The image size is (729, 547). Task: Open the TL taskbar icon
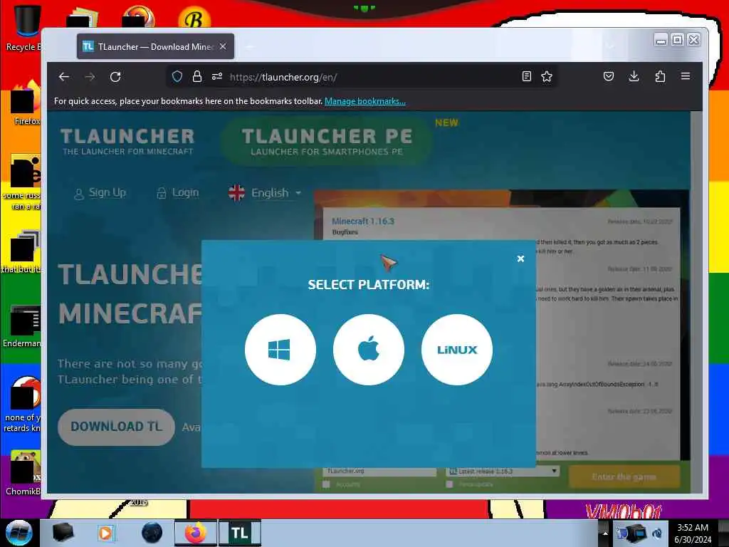[x=240, y=533]
